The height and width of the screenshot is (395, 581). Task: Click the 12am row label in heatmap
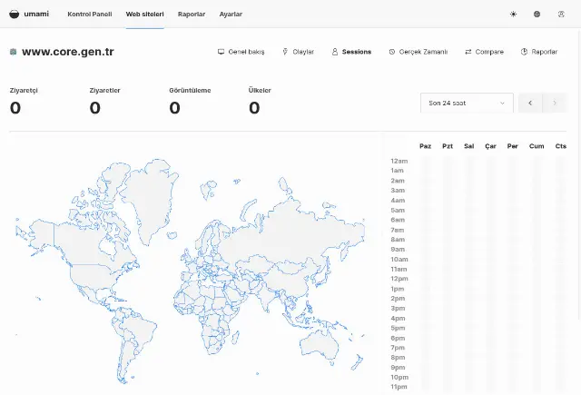tap(399, 161)
